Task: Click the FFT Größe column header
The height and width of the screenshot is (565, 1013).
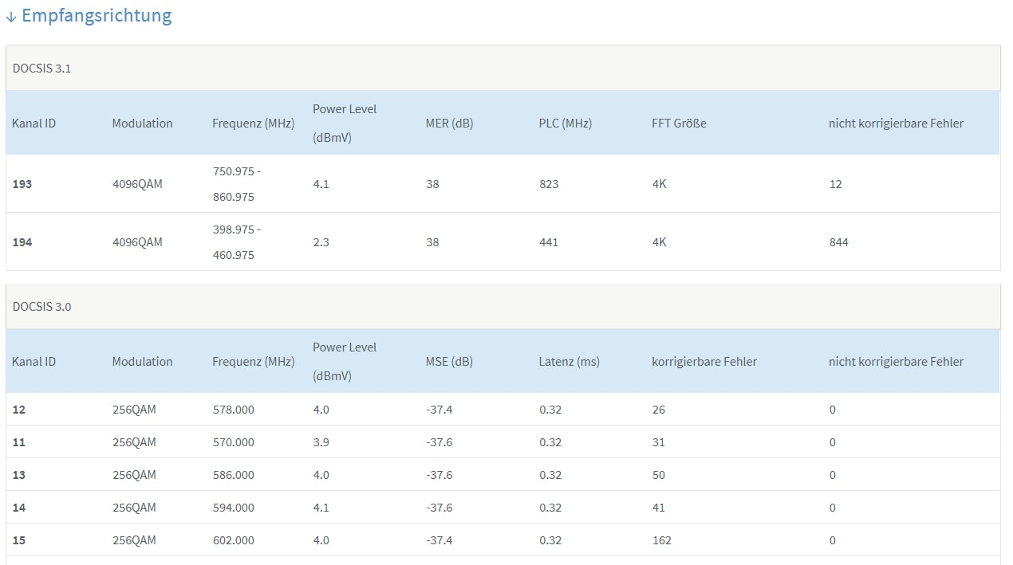Action: [x=679, y=124]
